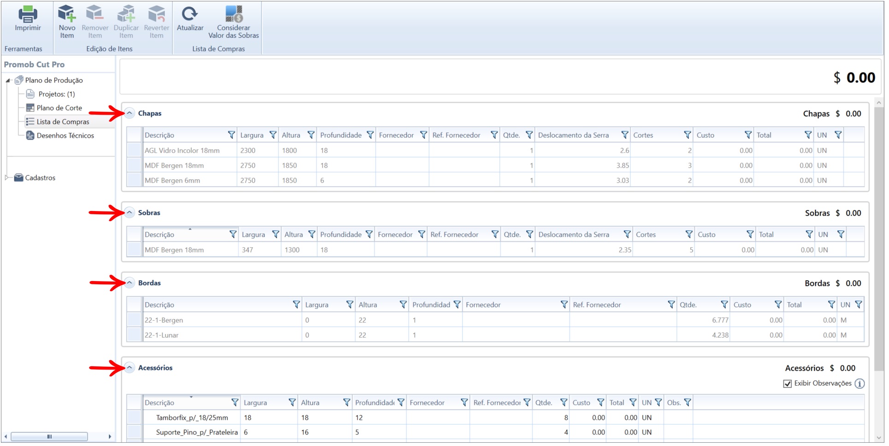889x446 pixels.
Task: Select the Suporte_Pino_p/_Prateleira cell
Action: click(x=192, y=432)
